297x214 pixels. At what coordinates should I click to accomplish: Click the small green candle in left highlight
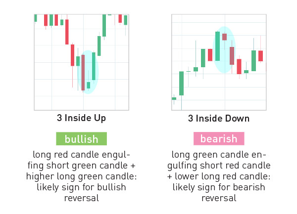pyautogui.click(x=89, y=86)
